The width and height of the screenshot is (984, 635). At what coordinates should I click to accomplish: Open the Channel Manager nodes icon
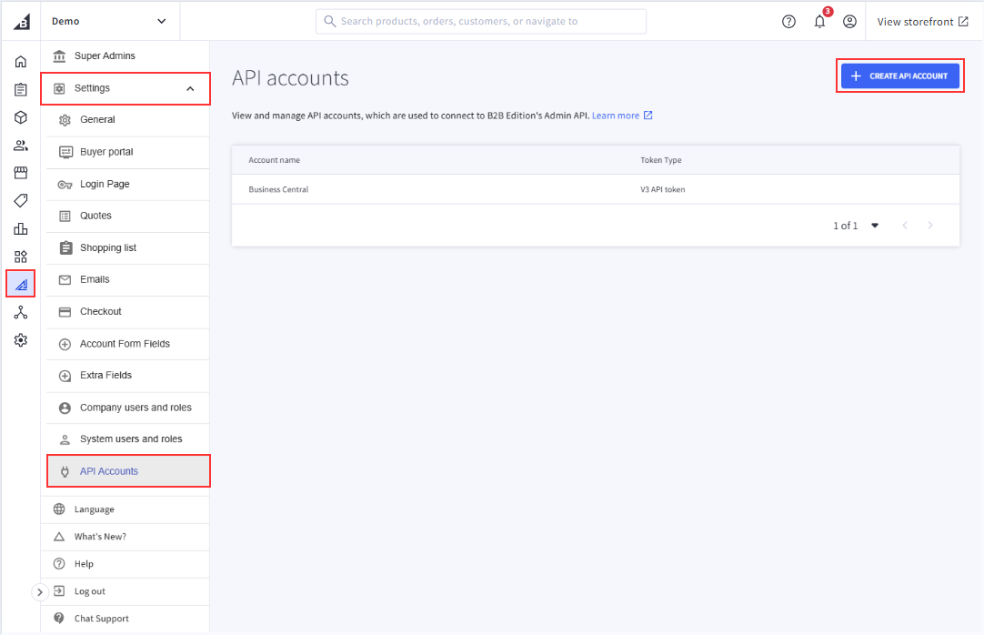[x=21, y=312]
